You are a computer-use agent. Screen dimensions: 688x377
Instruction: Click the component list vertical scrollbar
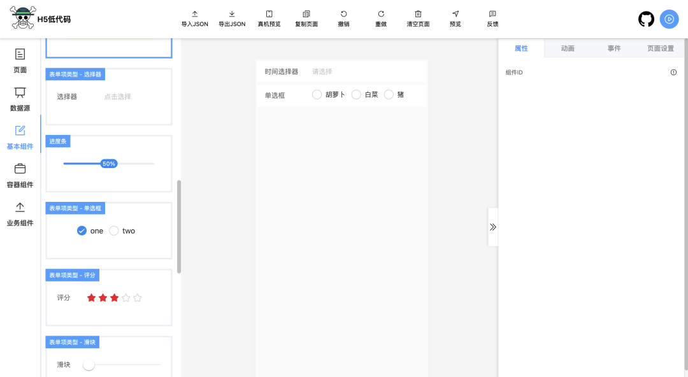179,227
